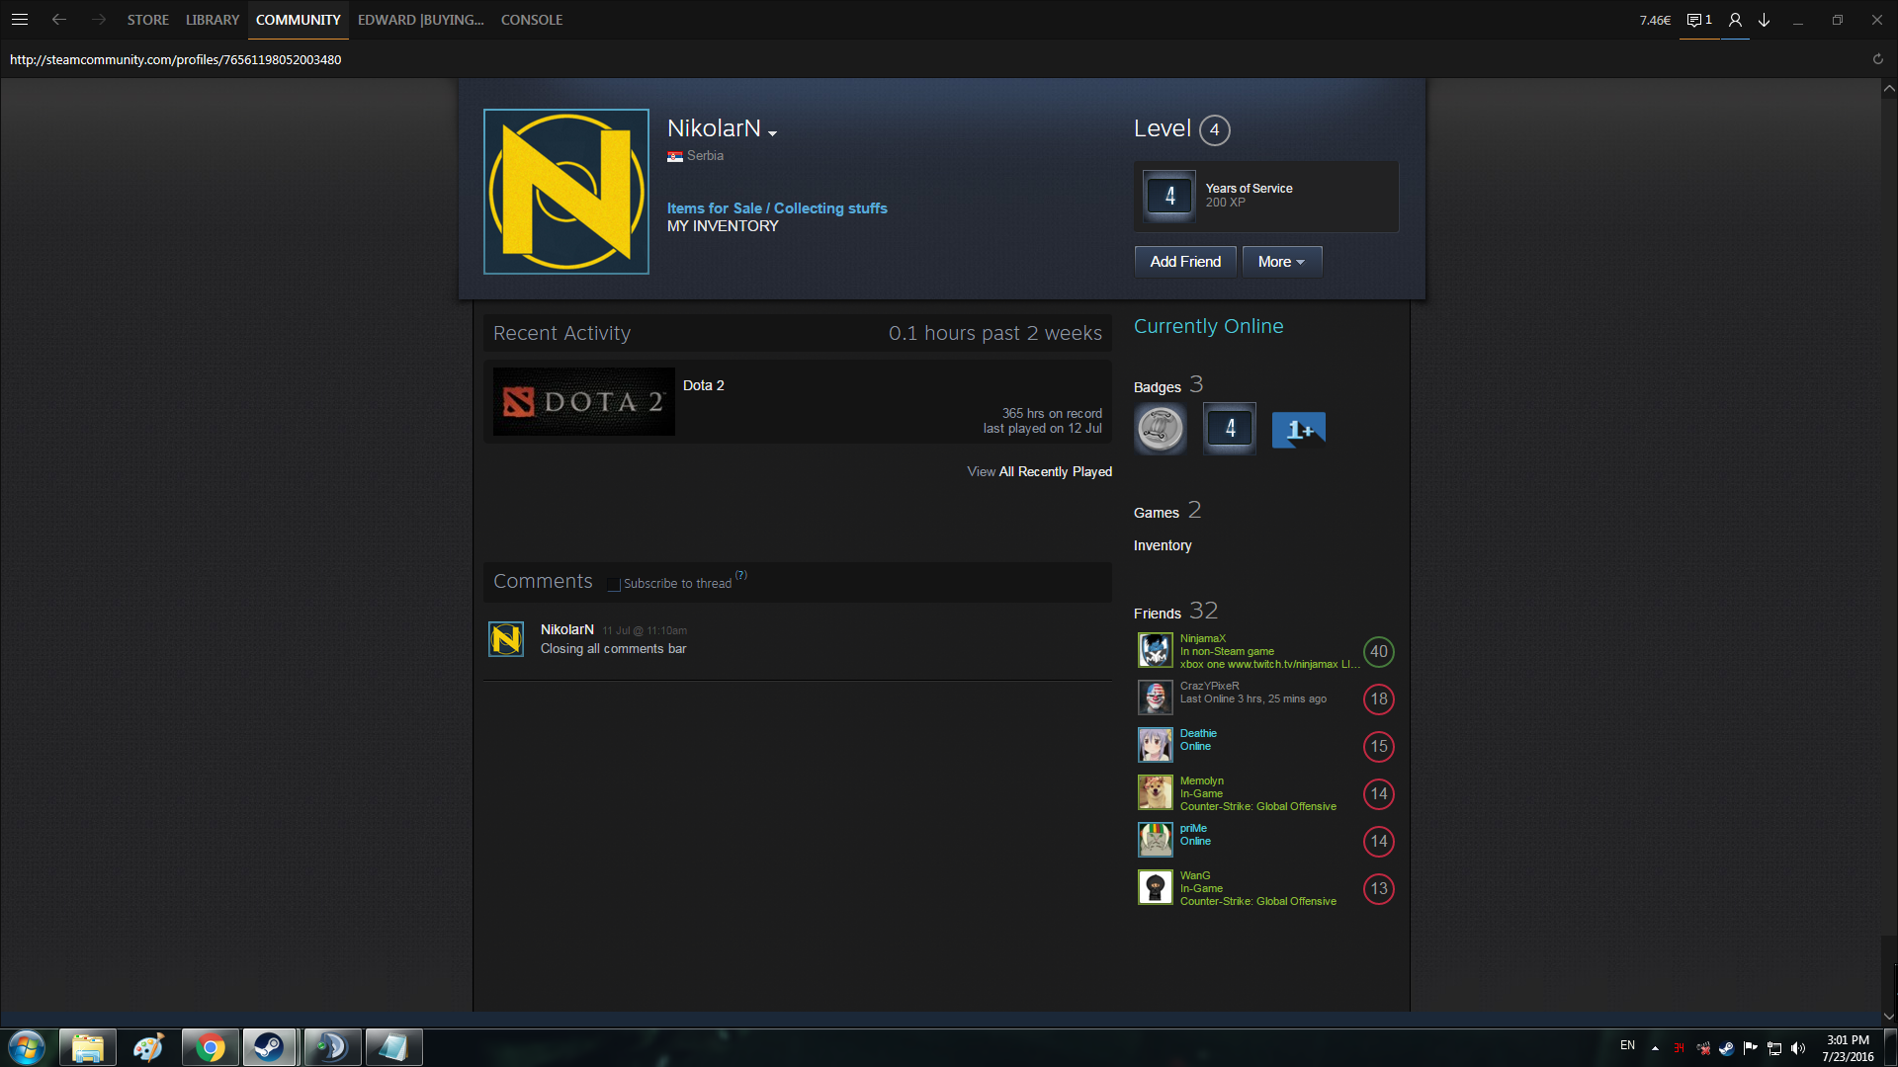Show hidden system tray icons arrow
1898x1067 pixels.
[x=1655, y=1047]
